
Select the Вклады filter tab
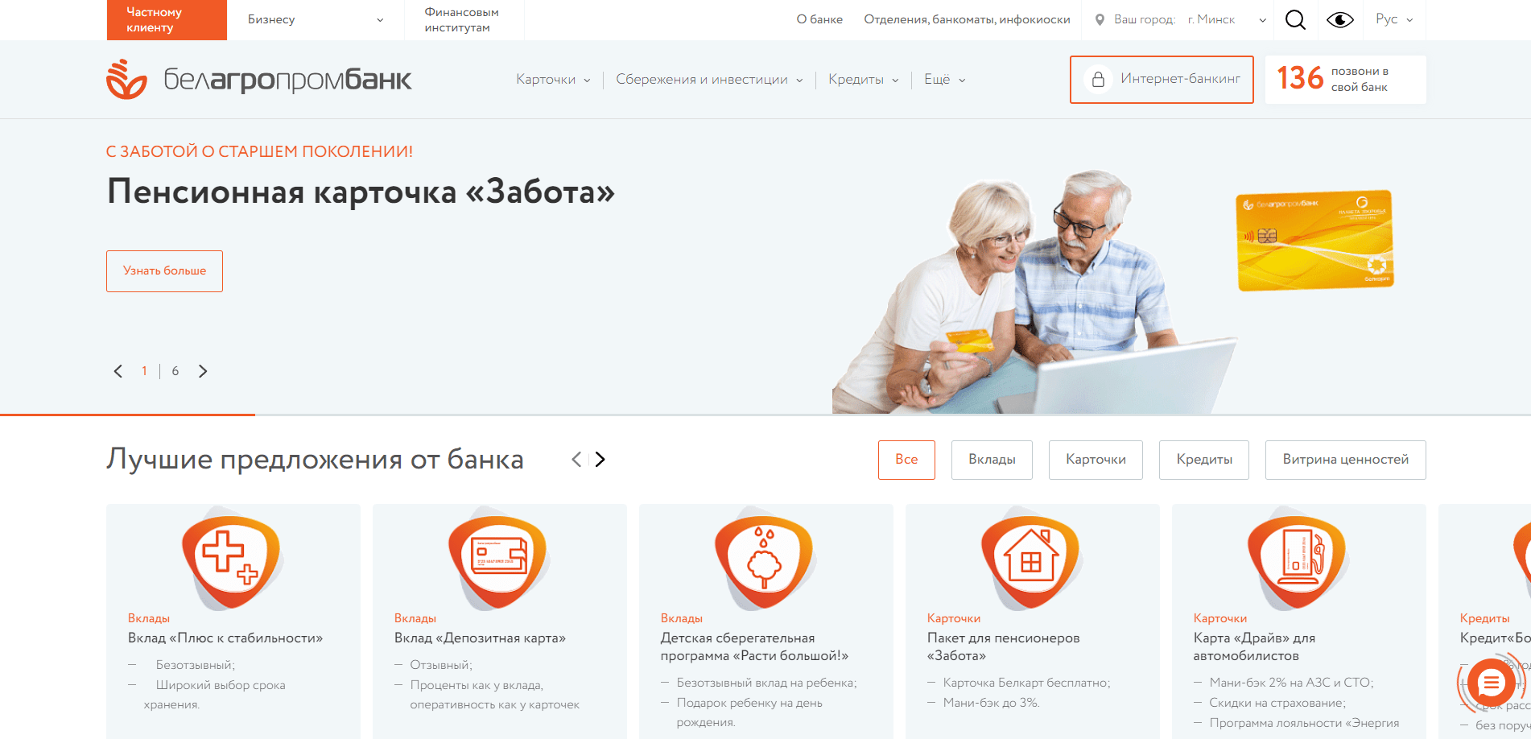pyautogui.click(x=992, y=460)
